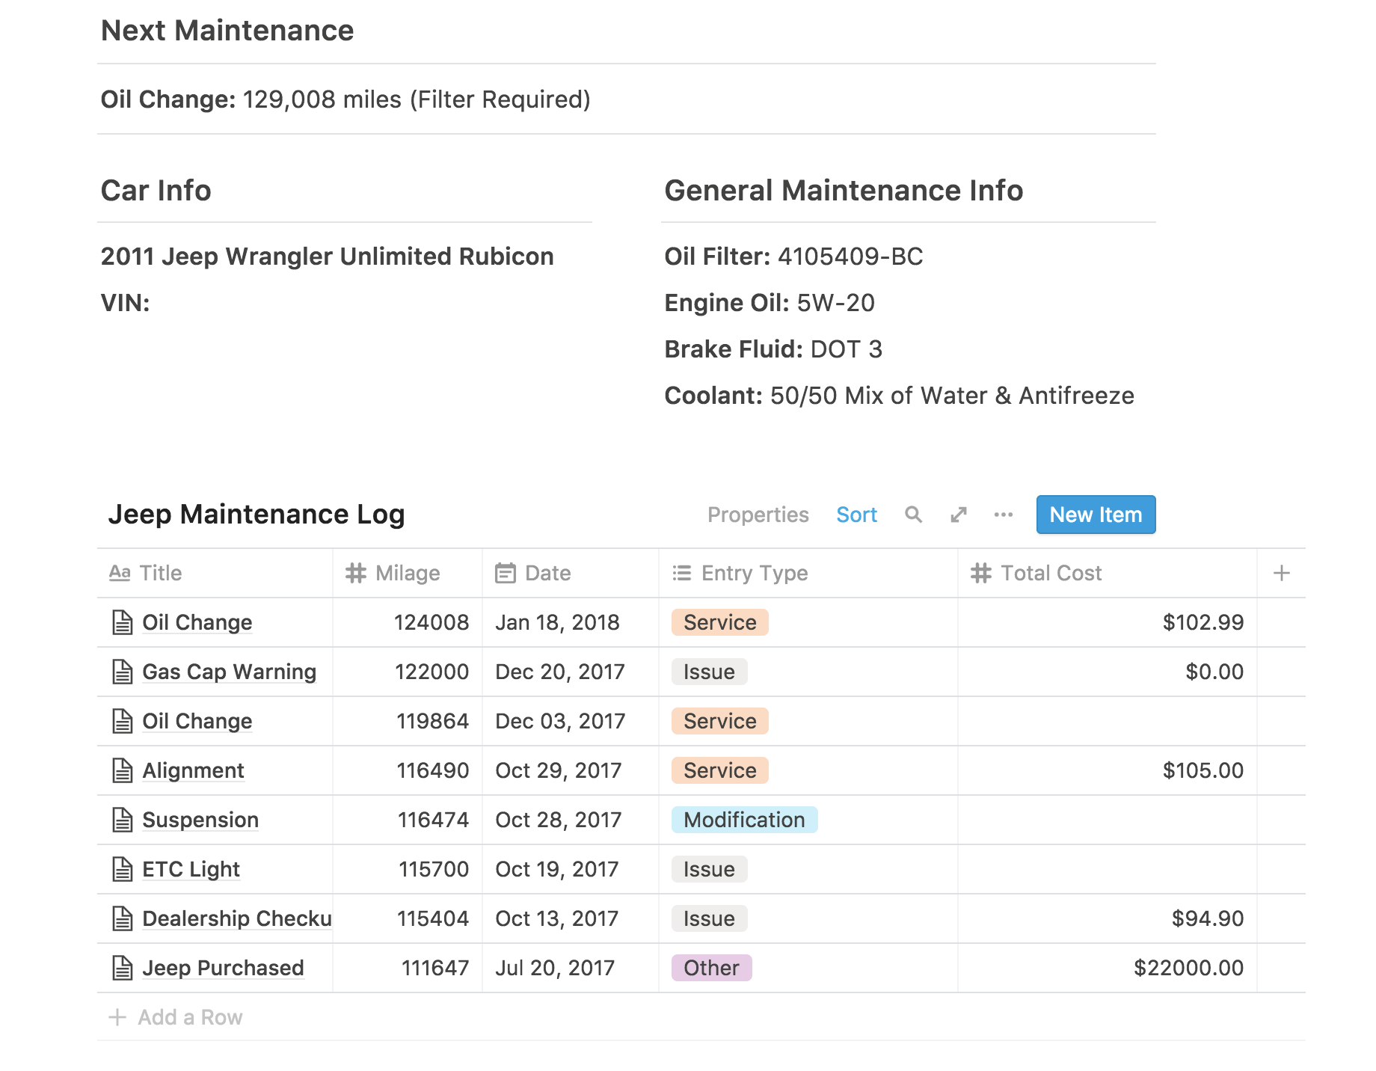
Task: Click the date cell Jul 20, 2017
Action: [x=571, y=968]
